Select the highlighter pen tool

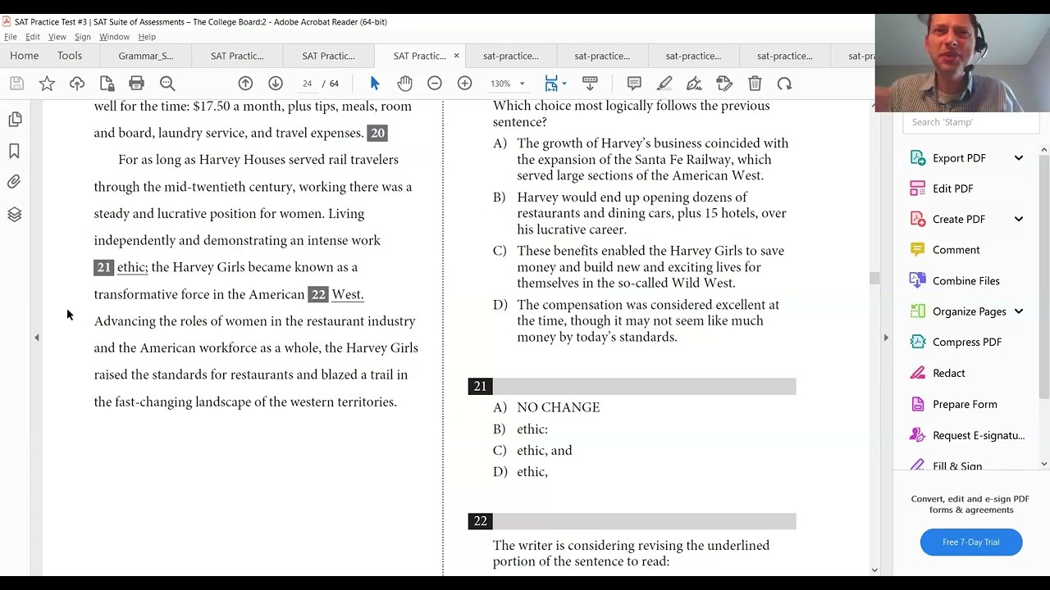point(664,84)
